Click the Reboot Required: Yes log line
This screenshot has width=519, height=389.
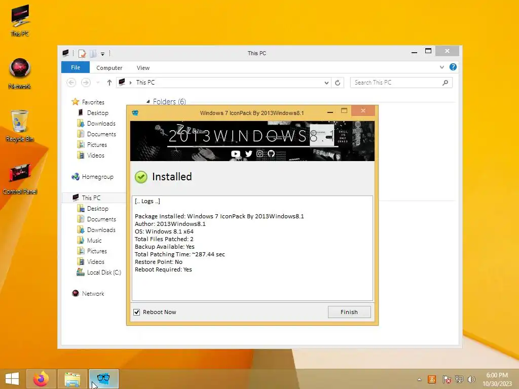point(163,269)
